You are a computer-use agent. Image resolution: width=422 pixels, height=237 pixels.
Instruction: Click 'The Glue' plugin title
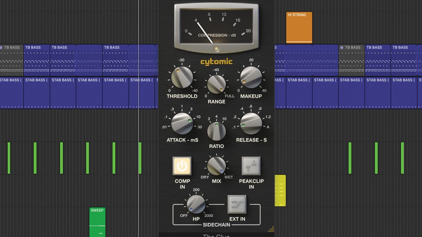point(216,235)
